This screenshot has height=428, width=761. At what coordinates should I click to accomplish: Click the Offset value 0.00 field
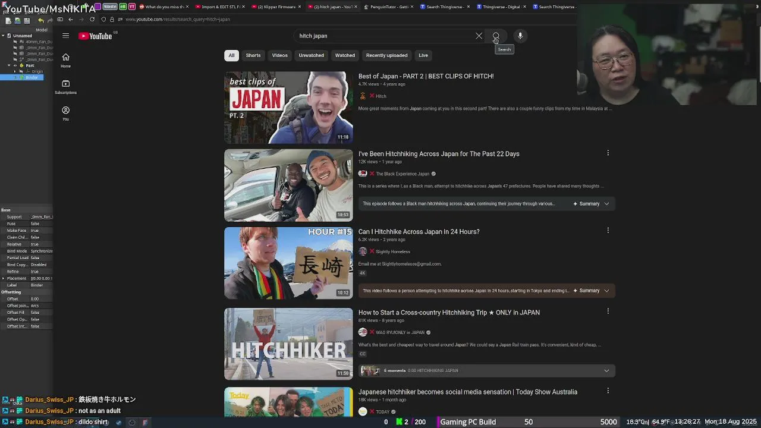[42, 299]
